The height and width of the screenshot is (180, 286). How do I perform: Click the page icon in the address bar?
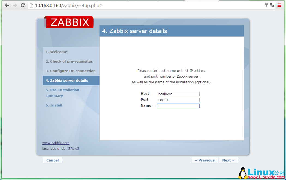pos(31,5)
